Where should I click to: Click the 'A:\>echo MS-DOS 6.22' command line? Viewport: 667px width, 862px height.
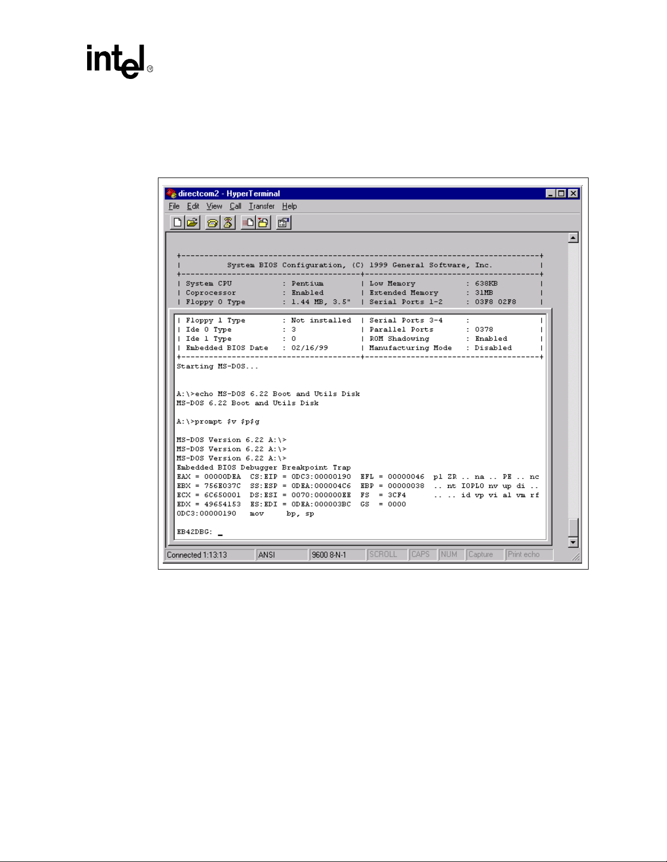tap(268, 394)
